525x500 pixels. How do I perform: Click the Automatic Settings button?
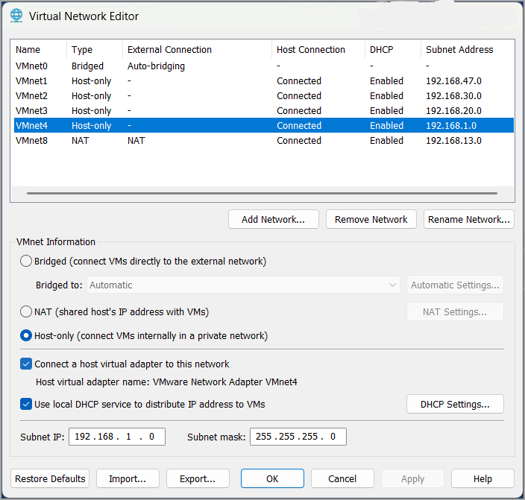pyautogui.click(x=455, y=285)
